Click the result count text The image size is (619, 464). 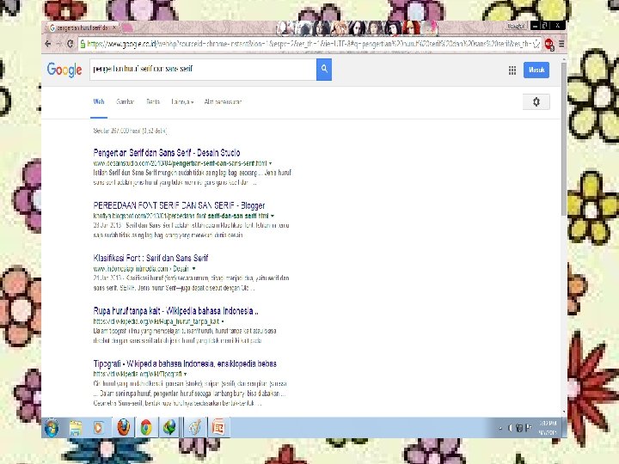[131, 131]
